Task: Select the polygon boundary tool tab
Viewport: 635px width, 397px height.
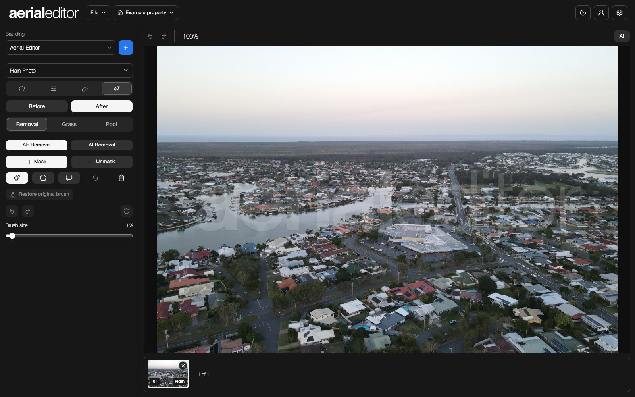Action: (22, 89)
